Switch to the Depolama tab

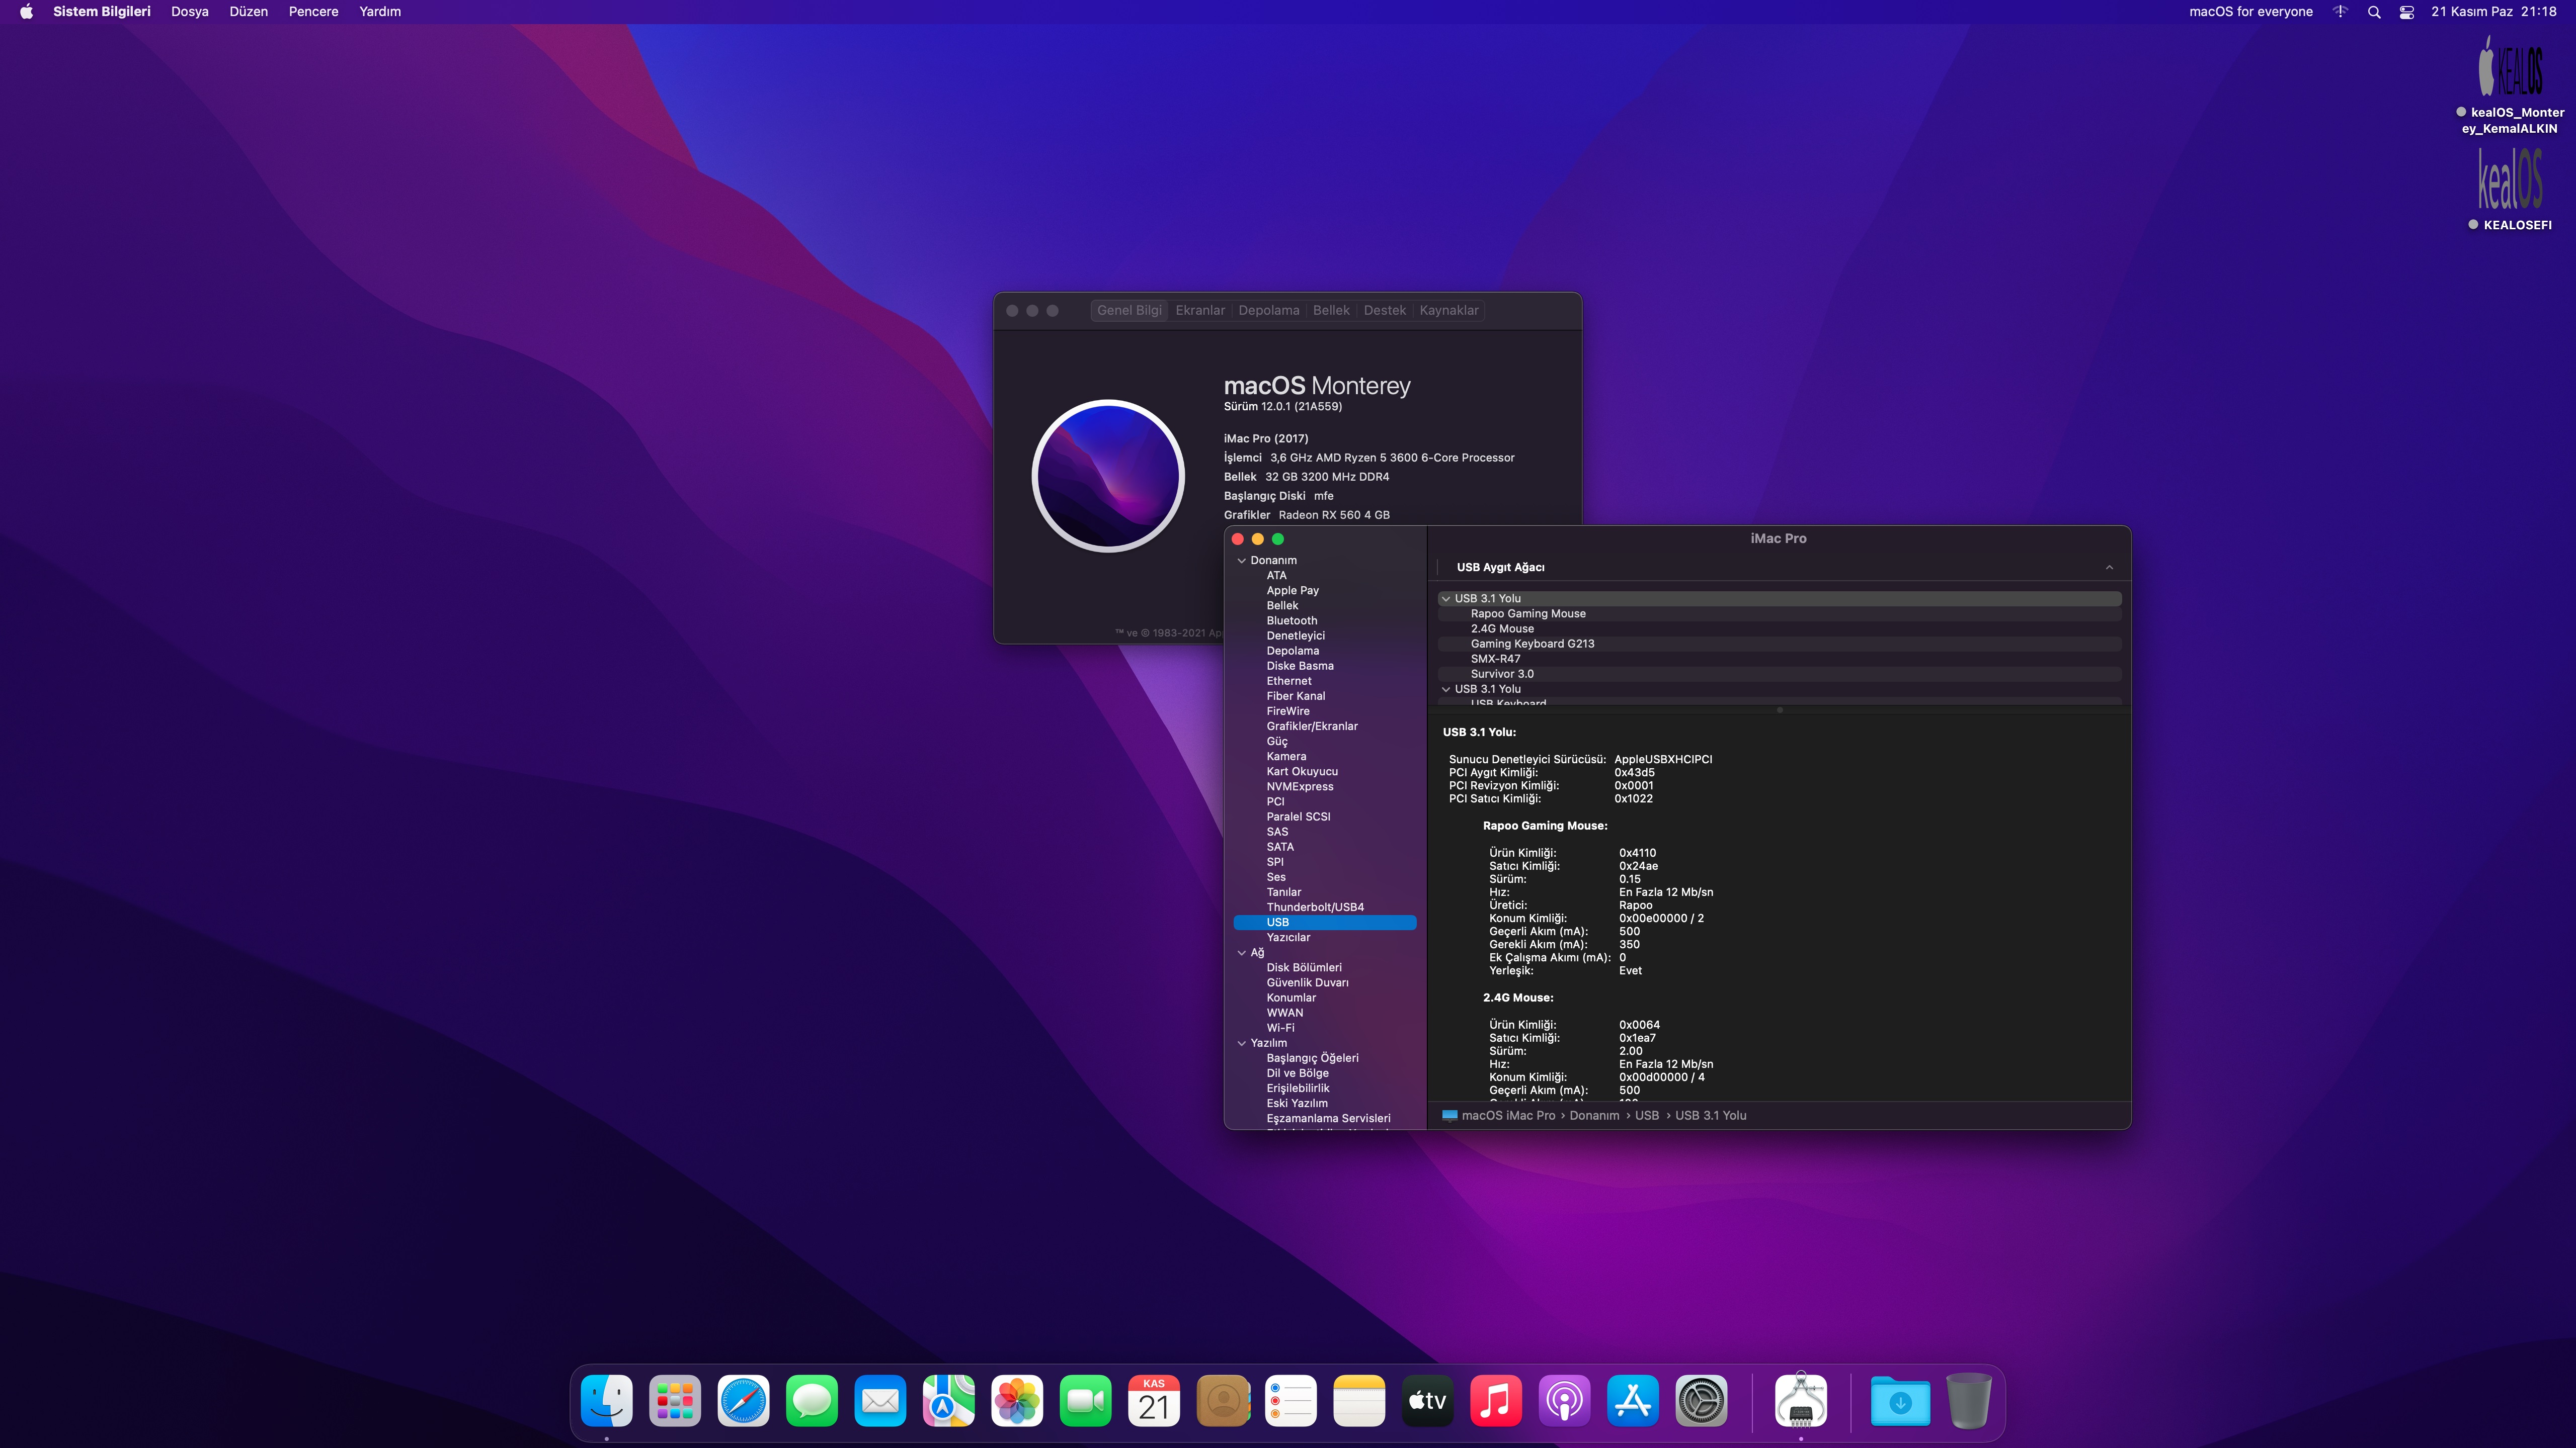[x=1268, y=311]
